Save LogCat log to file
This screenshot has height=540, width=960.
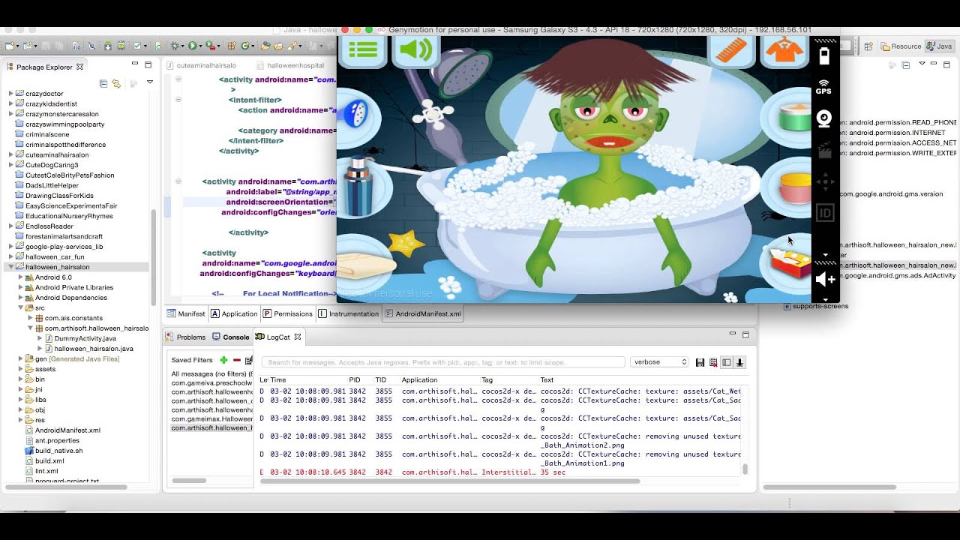pyautogui.click(x=700, y=362)
